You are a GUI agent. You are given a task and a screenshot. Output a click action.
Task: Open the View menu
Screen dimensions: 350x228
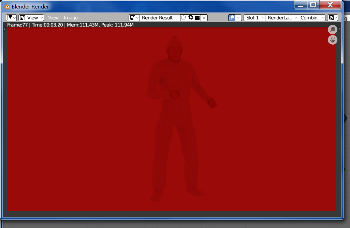[x=53, y=18]
